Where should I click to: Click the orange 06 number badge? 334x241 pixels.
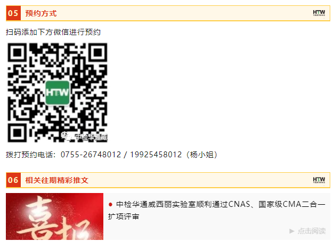[13, 180]
